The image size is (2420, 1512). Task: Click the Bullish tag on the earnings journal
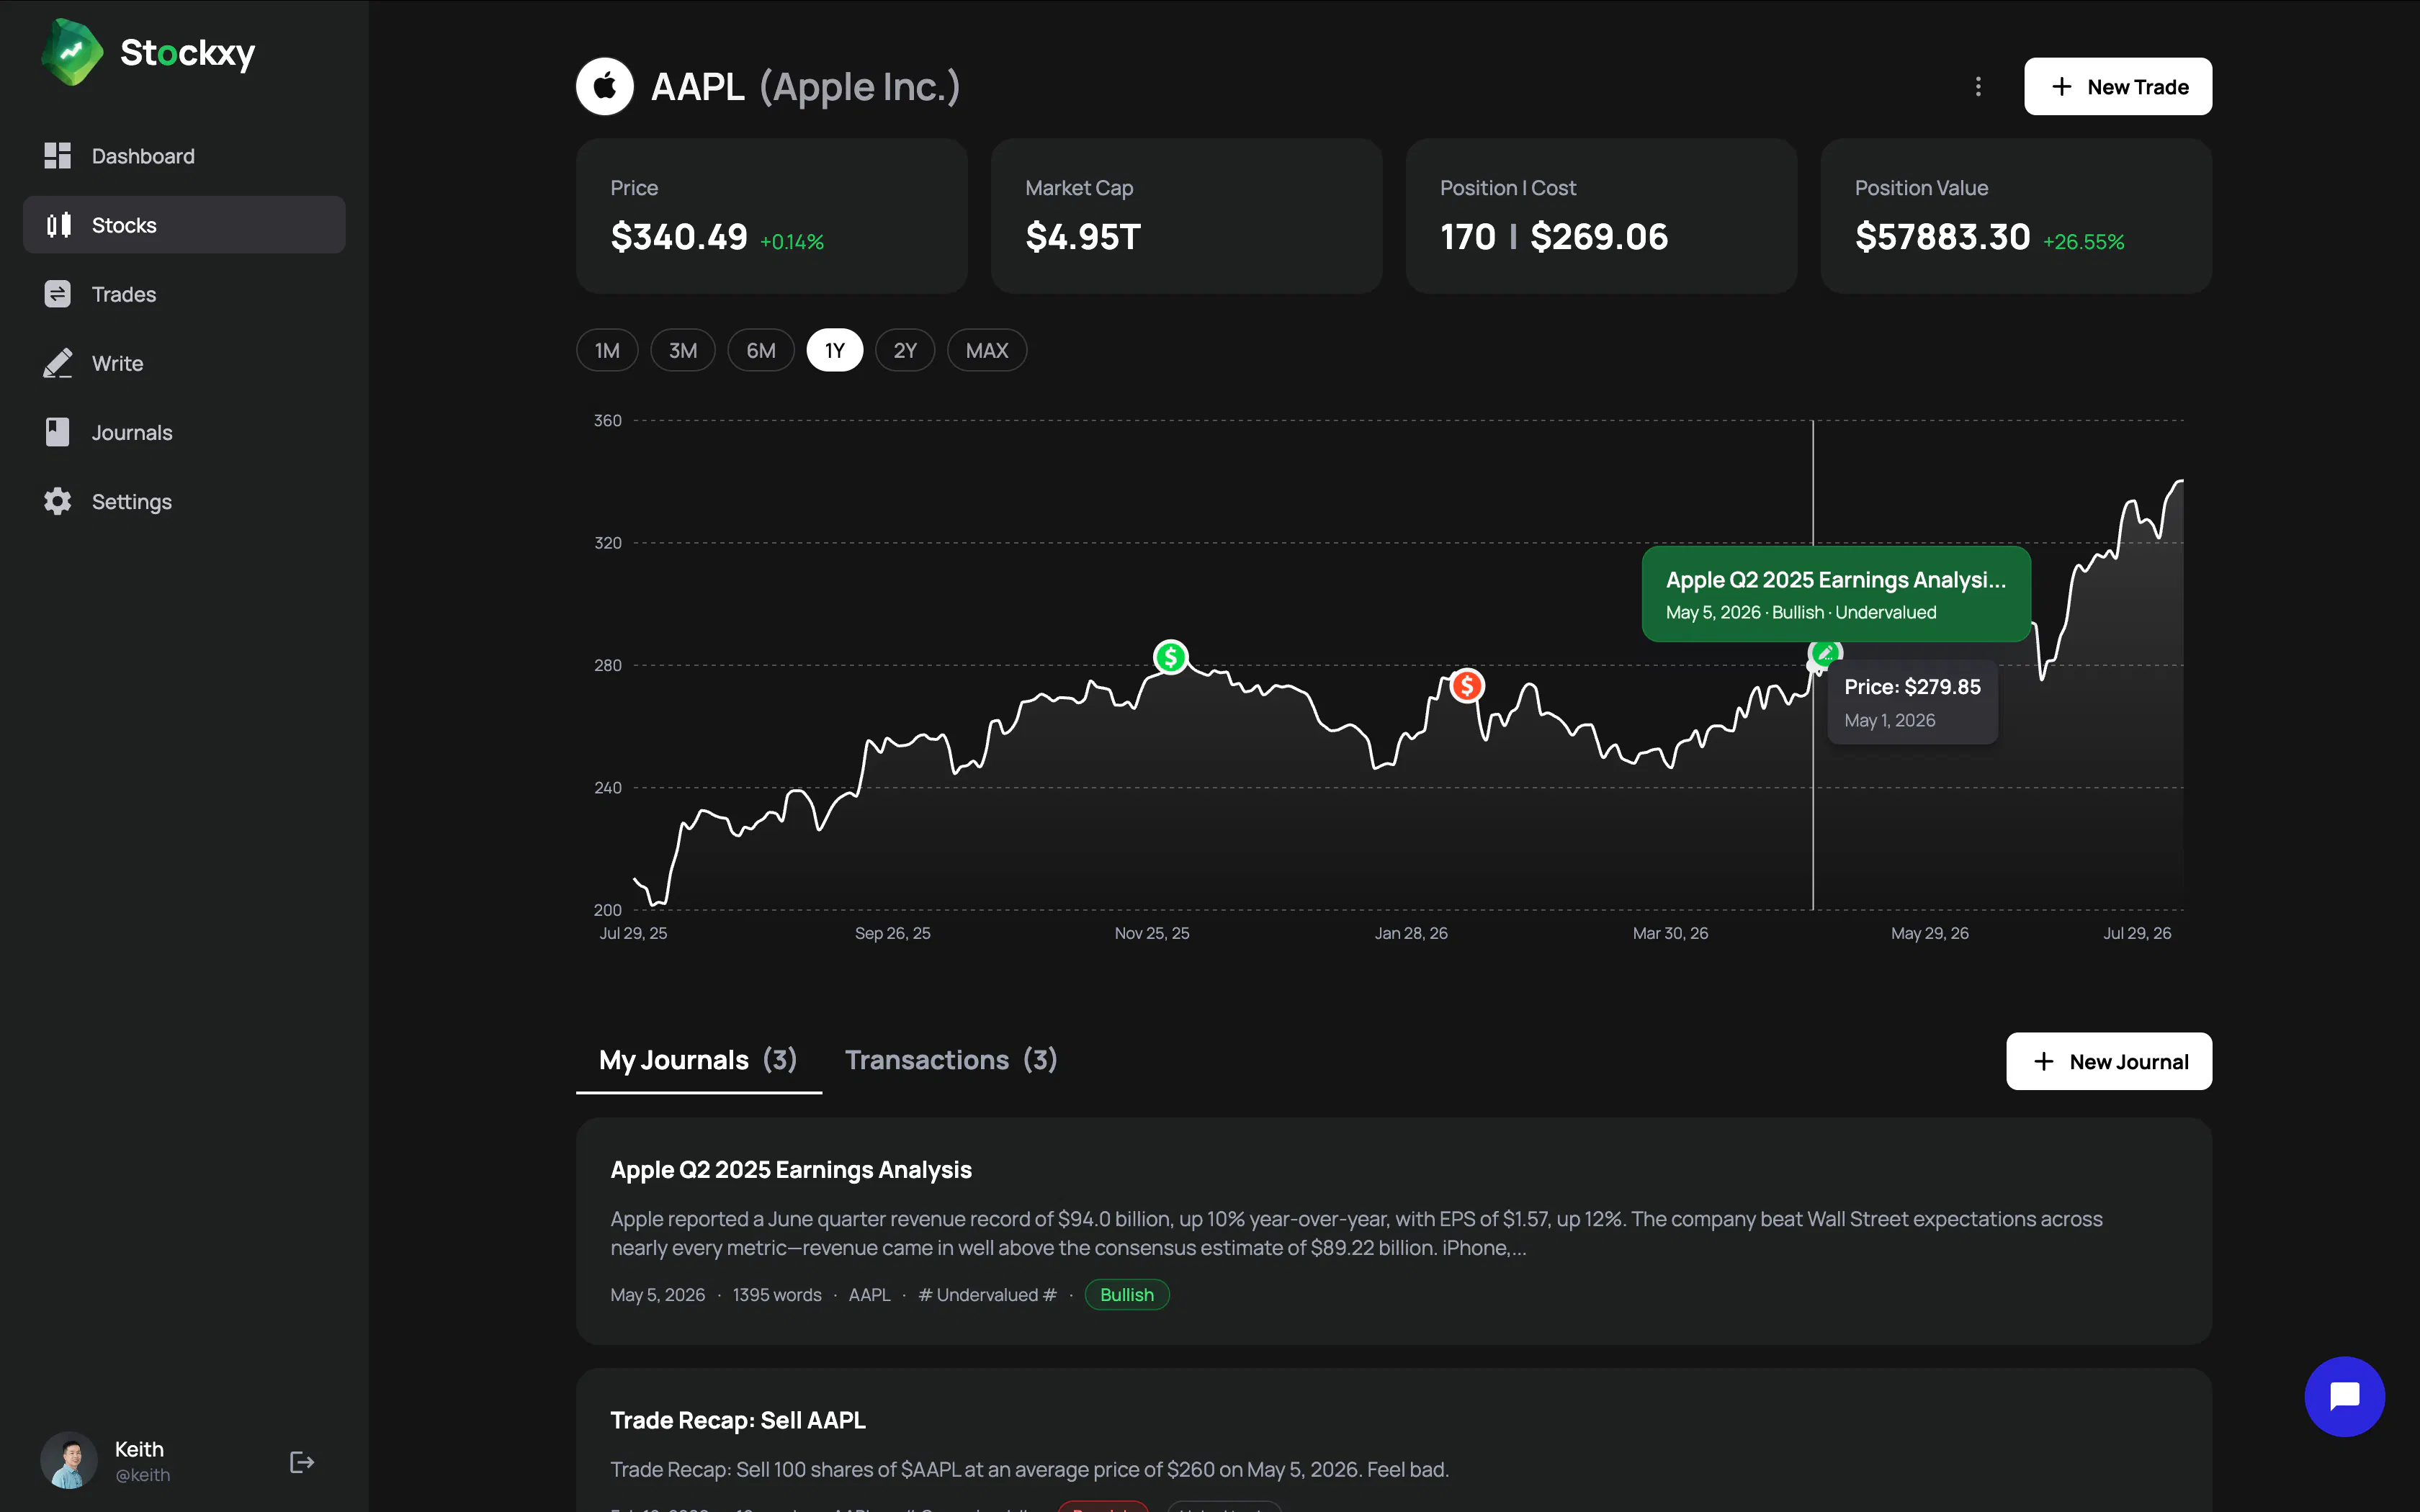[1127, 1295]
